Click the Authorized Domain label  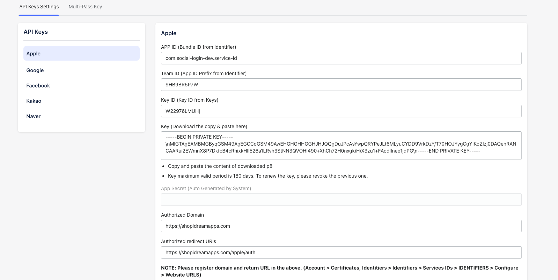(x=182, y=215)
